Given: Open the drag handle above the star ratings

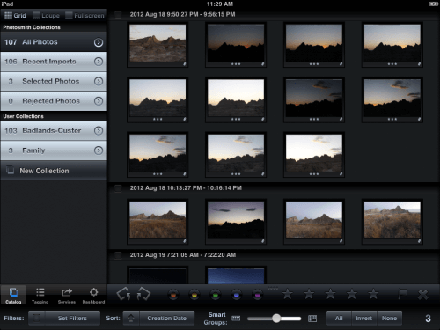Looking at the screenshot, I should [273, 289].
